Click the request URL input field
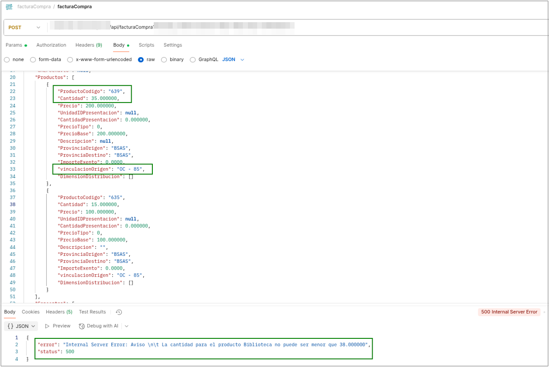This screenshot has width=549, height=367. pos(296,28)
